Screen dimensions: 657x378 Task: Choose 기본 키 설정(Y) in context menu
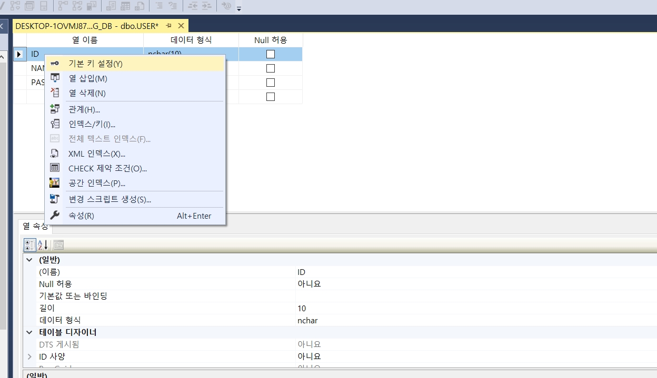(135, 64)
